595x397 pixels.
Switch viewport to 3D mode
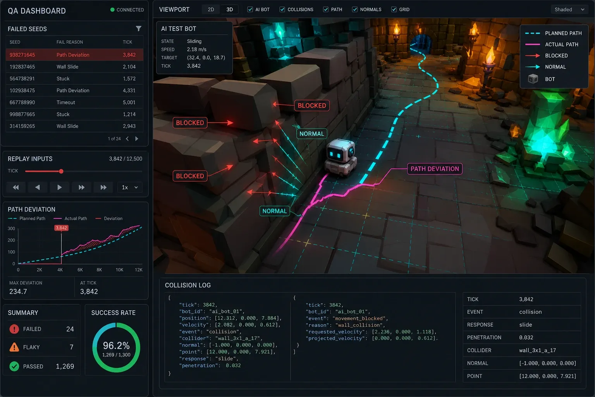pyautogui.click(x=230, y=9)
